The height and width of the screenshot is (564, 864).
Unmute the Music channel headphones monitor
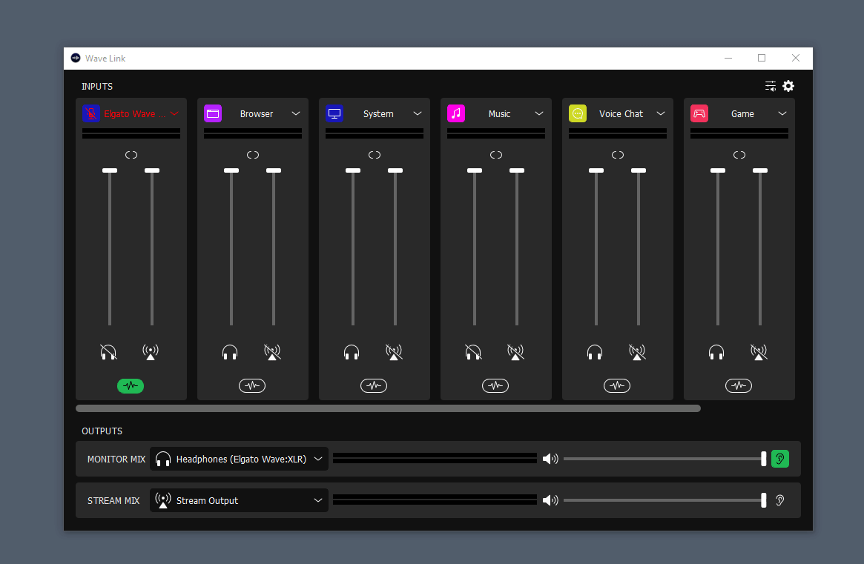point(473,352)
